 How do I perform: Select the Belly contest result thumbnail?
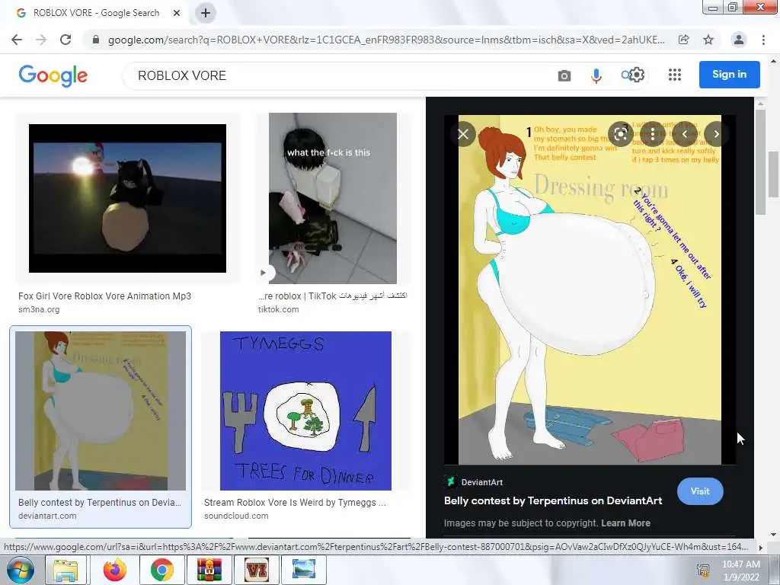101,411
